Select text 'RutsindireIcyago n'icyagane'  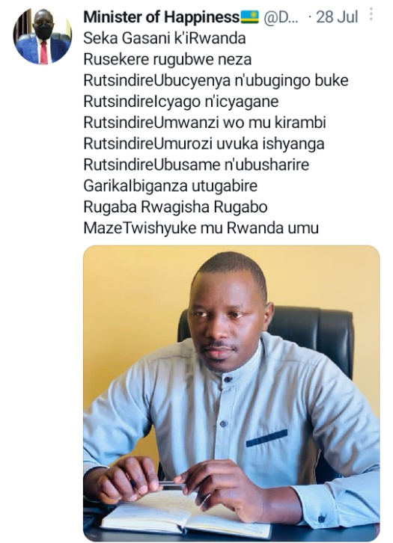click(181, 102)
